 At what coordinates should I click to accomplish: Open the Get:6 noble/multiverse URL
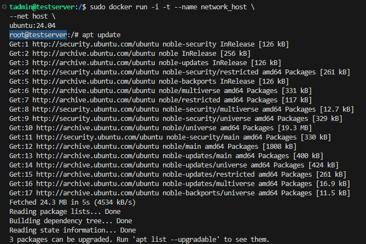coord(94,91)
